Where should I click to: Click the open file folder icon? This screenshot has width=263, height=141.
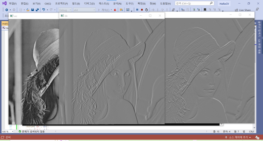(x=28, y=10)
